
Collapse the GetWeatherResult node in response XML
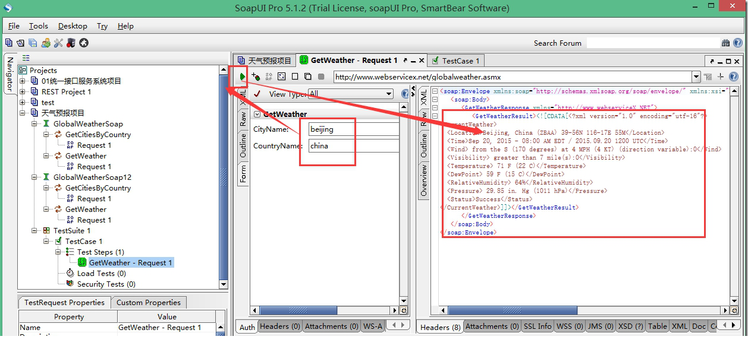coord(435,116)
